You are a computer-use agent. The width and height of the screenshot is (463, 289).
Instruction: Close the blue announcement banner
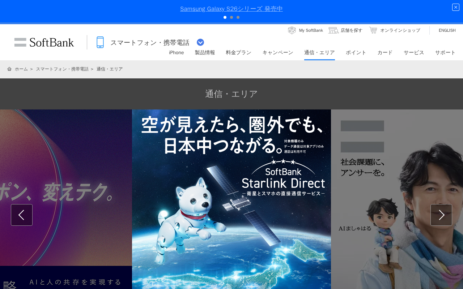pyautogui.click(x=456, y=7)
